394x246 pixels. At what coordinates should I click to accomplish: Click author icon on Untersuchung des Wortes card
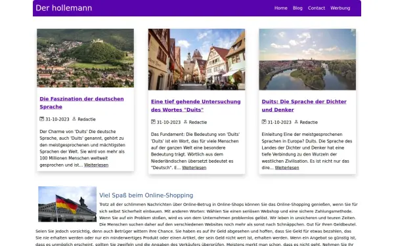click(185, 122)
